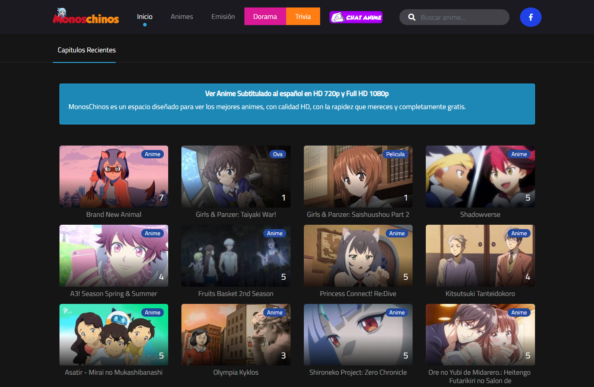Image resolution: width=594 pixels, height=387 pixels.
Task: Click Shironeko Project: Zero Chronicle title
Action: [x=358, y=372]
